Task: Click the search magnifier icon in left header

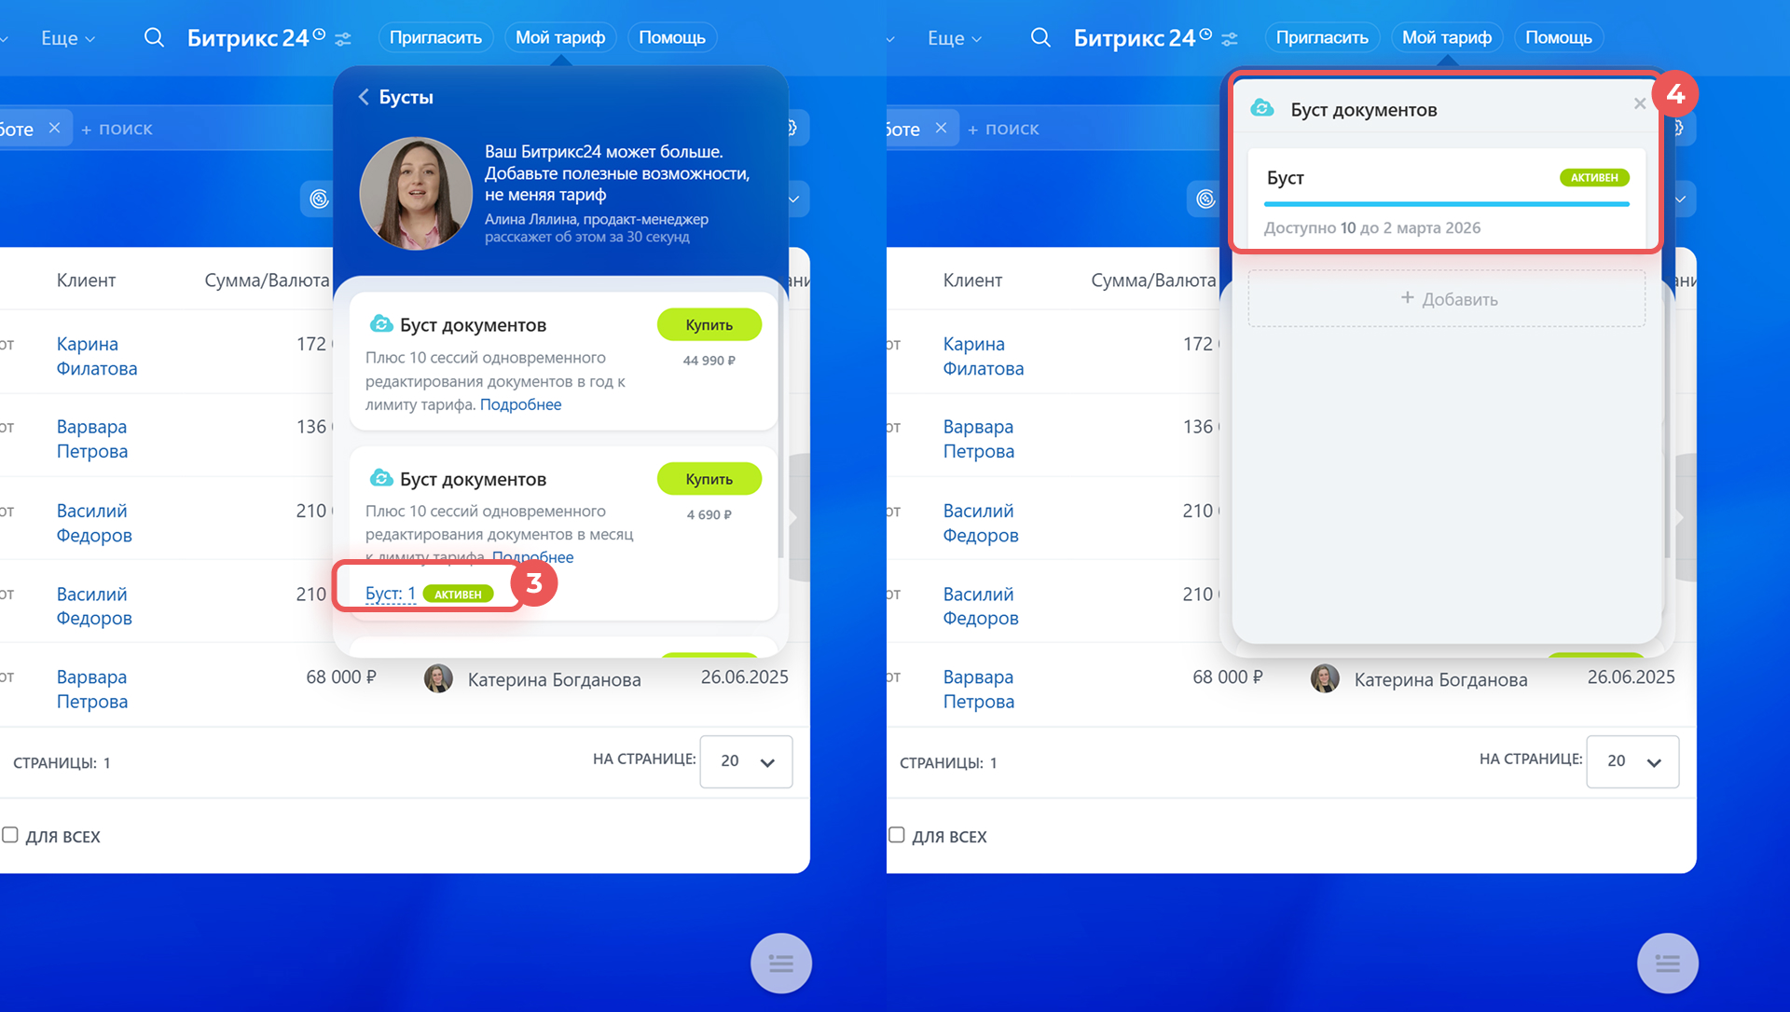Action: pos(154,38)
